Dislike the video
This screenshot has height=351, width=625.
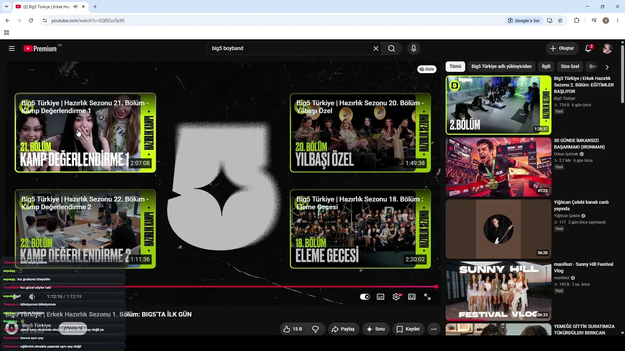315,329
